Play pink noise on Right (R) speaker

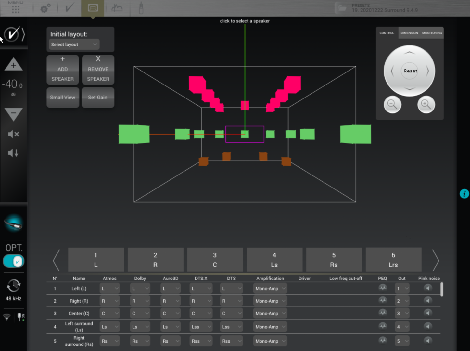coord(428,301)
